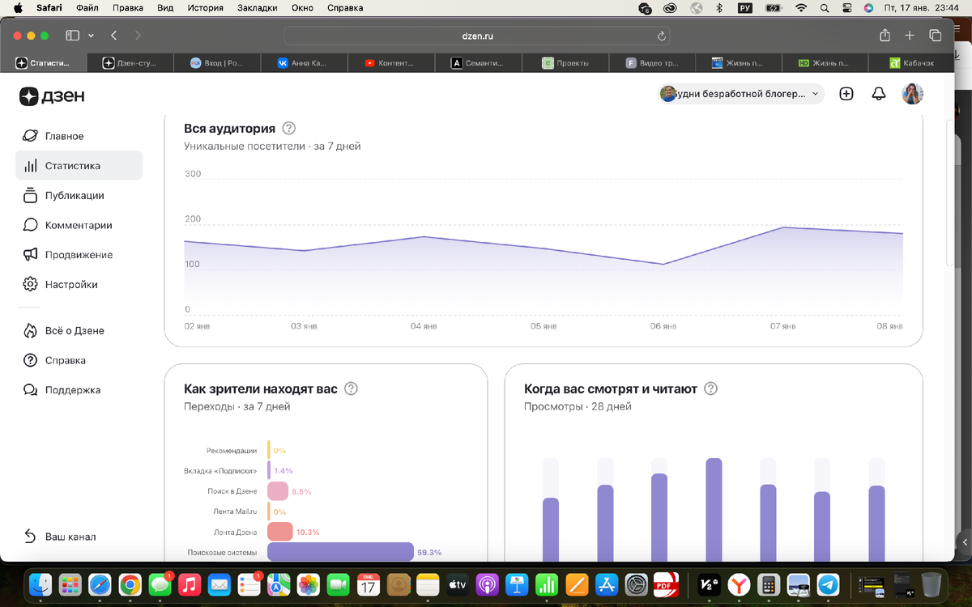
Task: Toggle the Safari sidebar
Action: (72, 36)
